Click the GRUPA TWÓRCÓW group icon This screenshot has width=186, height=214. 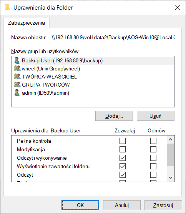click(x=17, y=84)
